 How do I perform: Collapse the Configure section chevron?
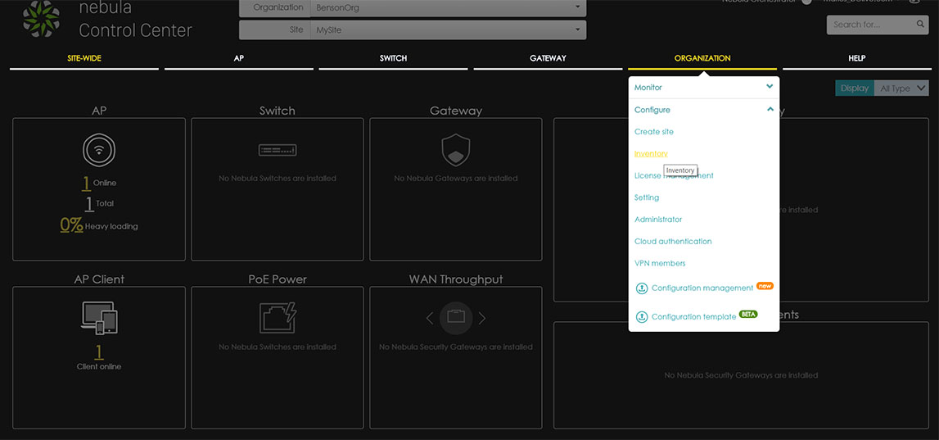tap(770, 109)
